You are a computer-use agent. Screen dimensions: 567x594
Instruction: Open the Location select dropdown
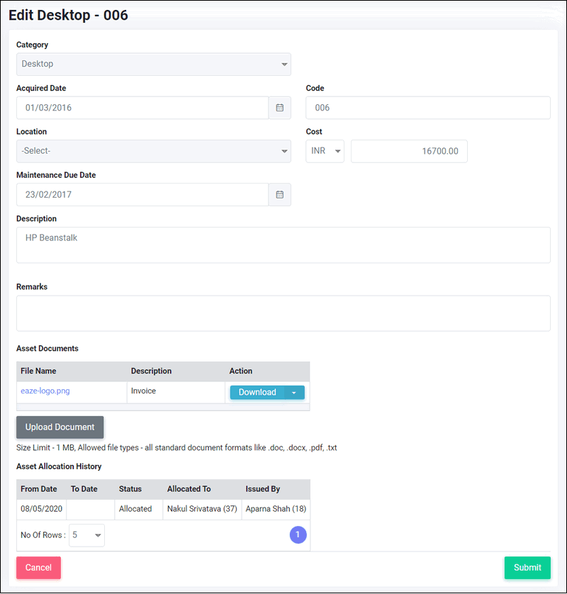153,151
